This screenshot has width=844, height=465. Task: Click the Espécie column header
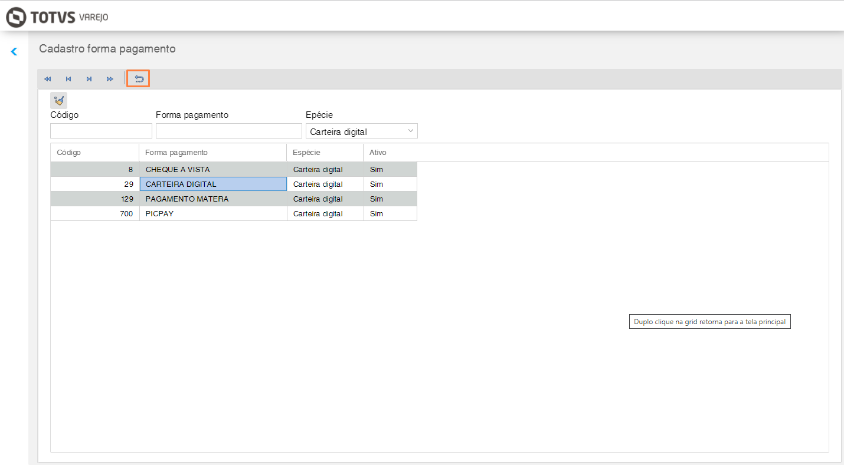click(x=325, y=153)
